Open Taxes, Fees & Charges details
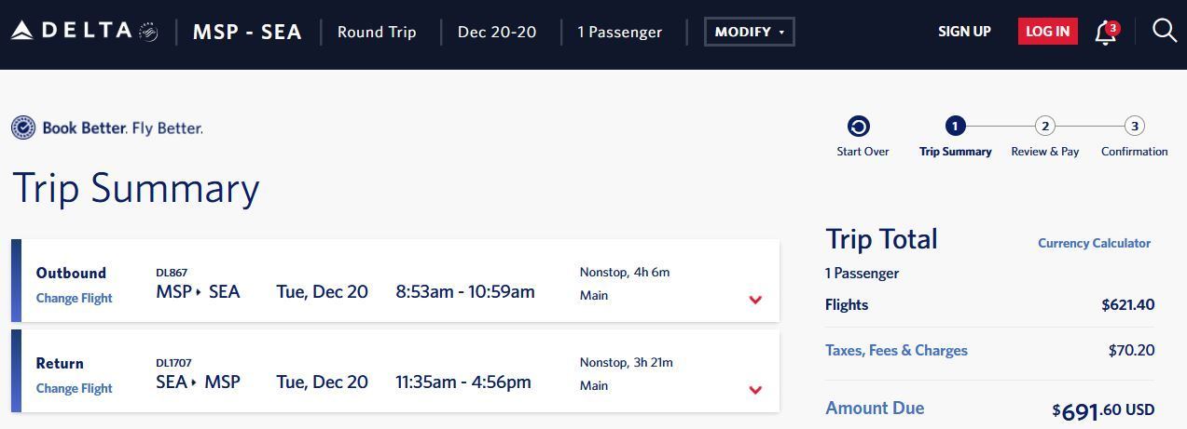 [896, 350]
